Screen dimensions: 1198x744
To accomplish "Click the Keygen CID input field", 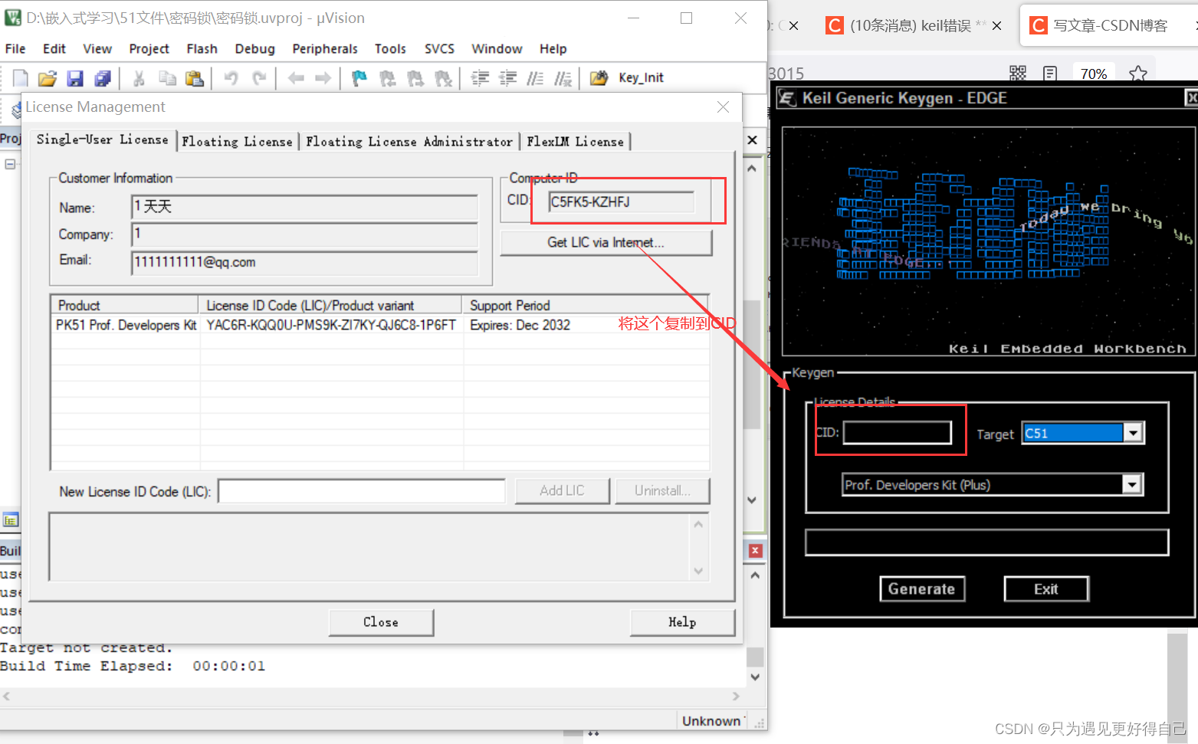I will (898, 432).
